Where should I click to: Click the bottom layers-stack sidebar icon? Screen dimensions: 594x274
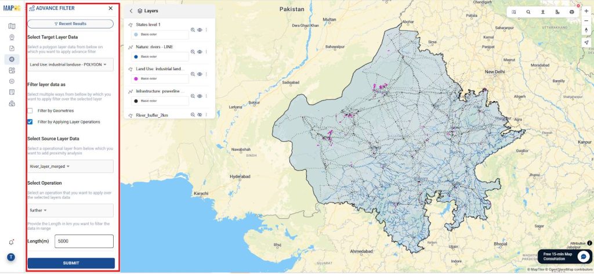12,103
